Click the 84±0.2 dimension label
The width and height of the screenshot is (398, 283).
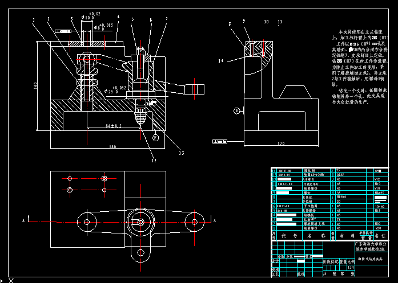pos(114,125)
